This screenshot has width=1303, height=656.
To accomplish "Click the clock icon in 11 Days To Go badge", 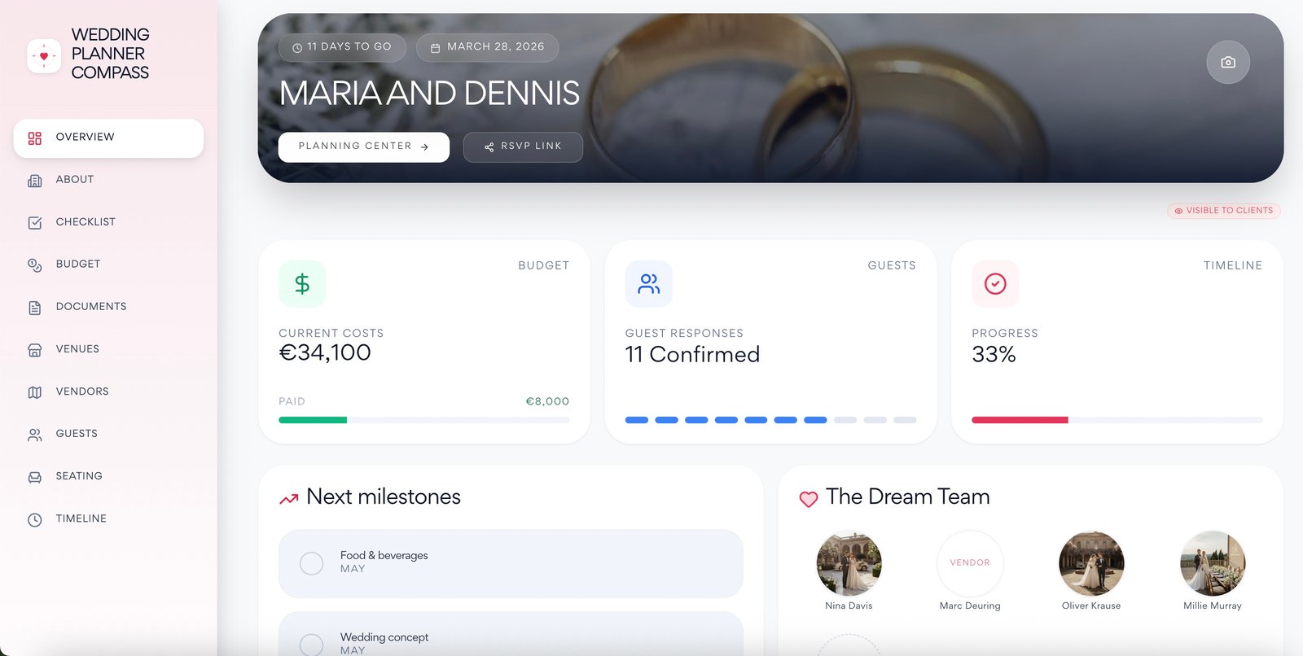I will point(297,48).
